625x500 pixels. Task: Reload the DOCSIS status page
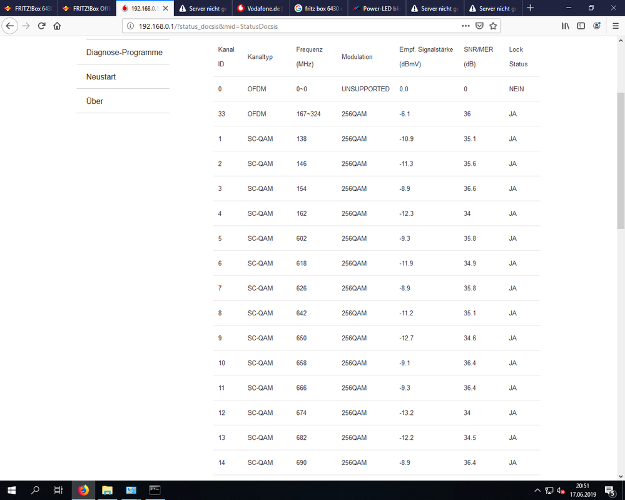point(41,27)
